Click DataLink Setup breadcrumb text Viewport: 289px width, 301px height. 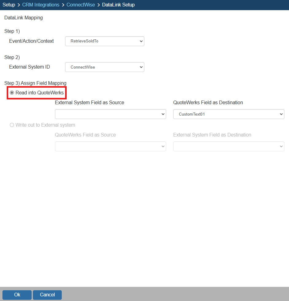(x=118, y=5)
